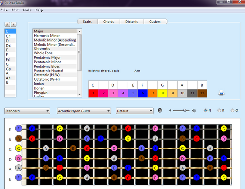This screenshot has height=189, width=245.
Task: Click the periwinkle swatch numbered 5
Action: click(133, 93)
